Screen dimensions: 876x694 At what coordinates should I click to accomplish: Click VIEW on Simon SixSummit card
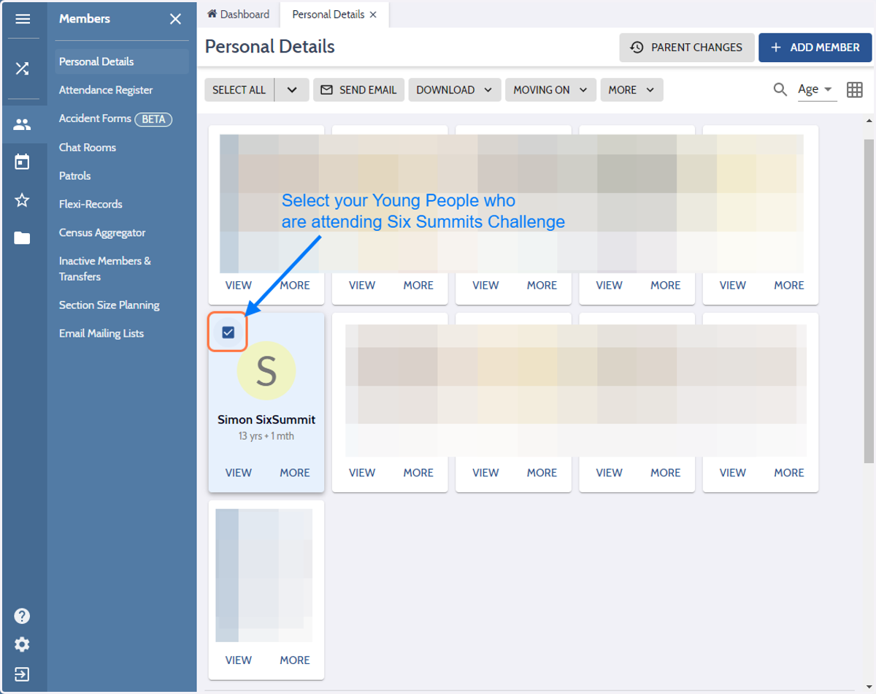click(x=238, y=473)
